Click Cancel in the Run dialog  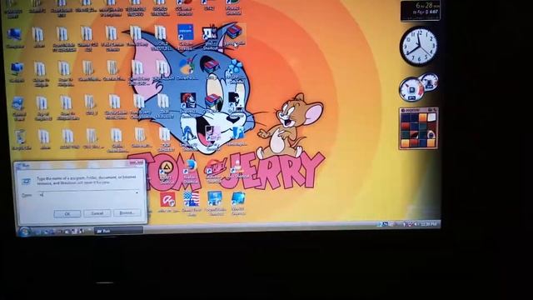coord(97,213)
